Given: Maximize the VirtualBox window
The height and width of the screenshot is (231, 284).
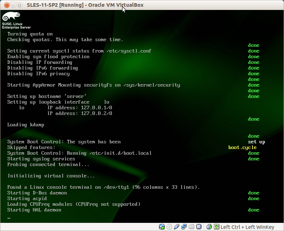Looking at the screenshot, I should [19, 5].
